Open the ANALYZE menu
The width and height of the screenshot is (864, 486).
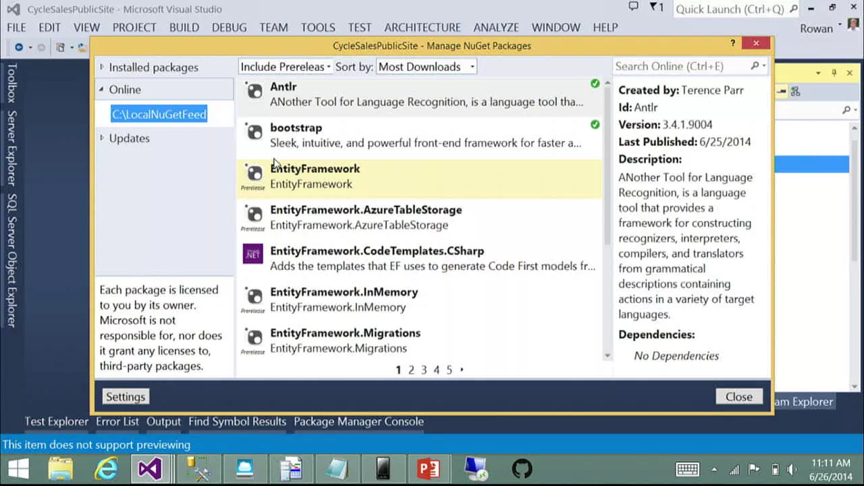[496, 27]
